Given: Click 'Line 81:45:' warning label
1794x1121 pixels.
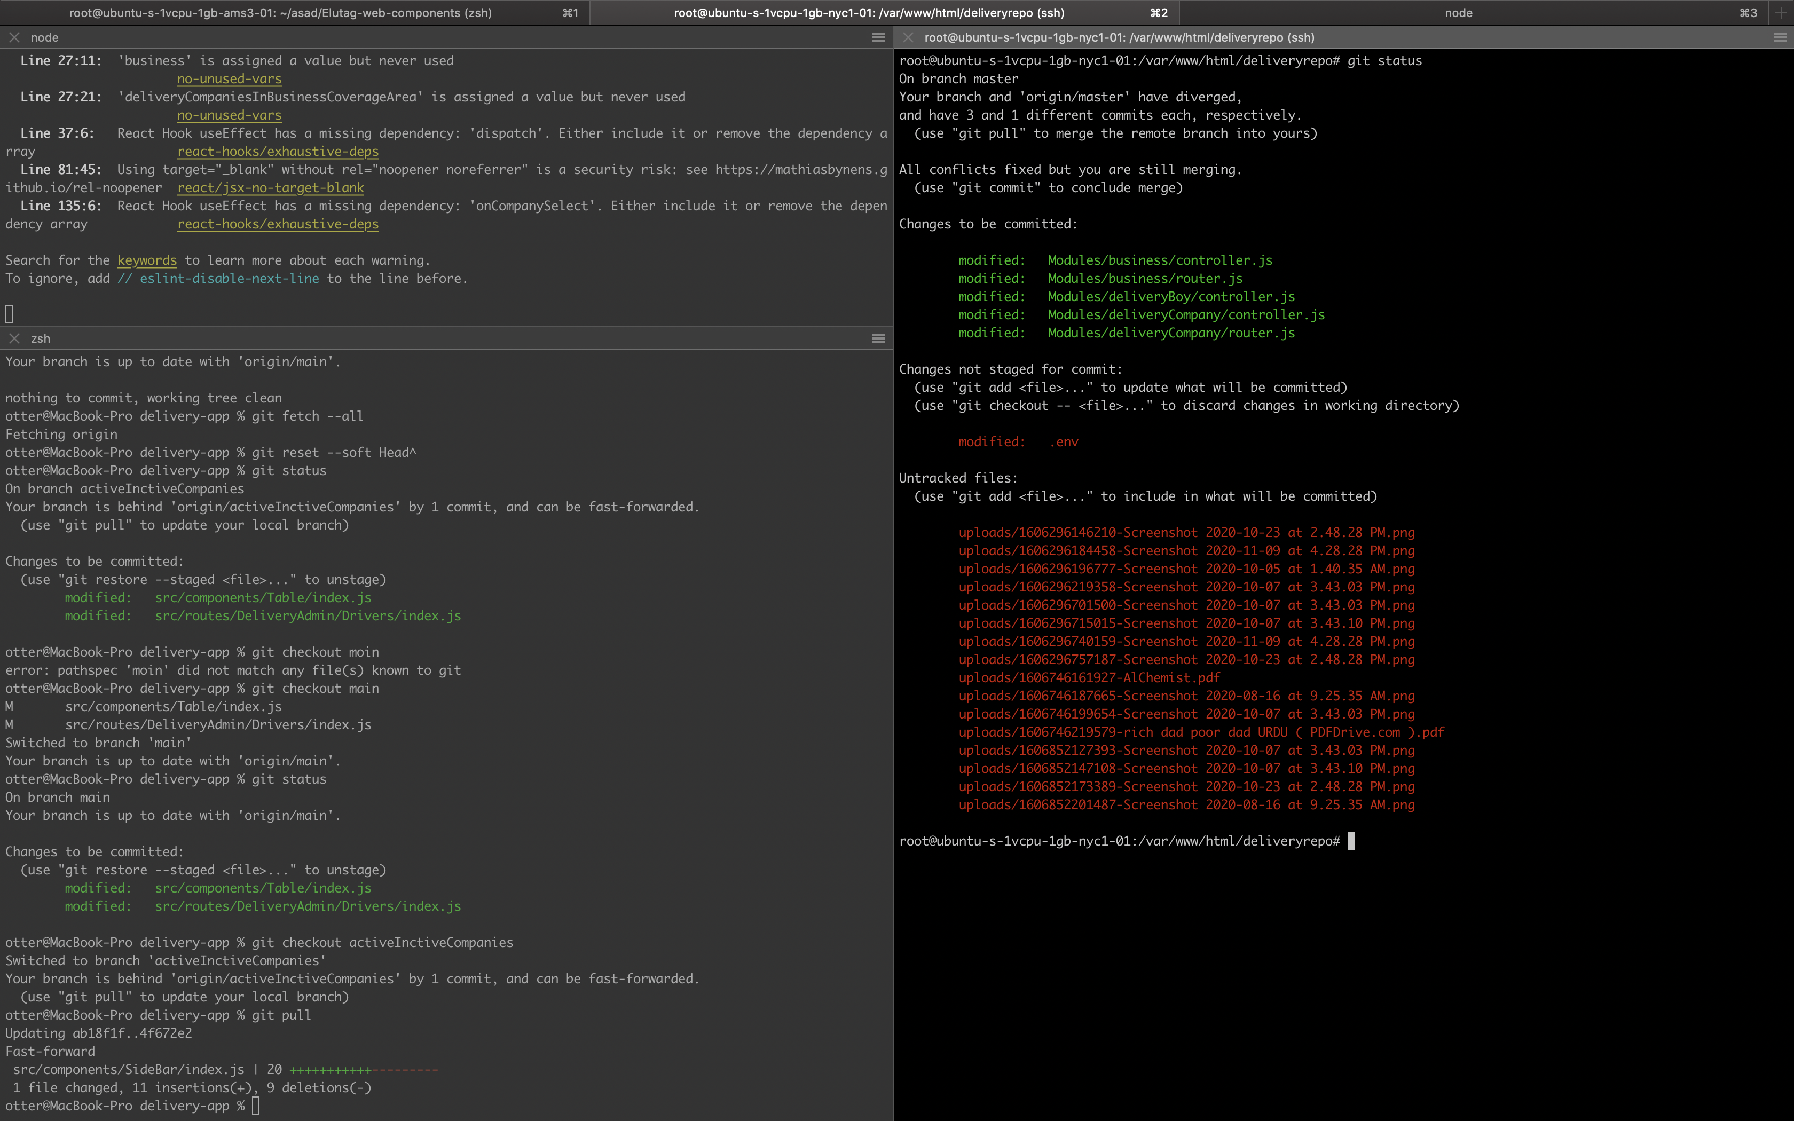Looking at the screenshot, I should coord(61,169).
